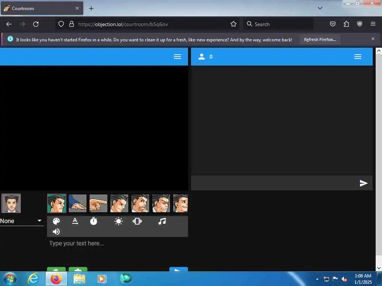Choose the Phoenix standing pose with green background
The width and height of the screenshot is (382, 286).
coord(57,203)
